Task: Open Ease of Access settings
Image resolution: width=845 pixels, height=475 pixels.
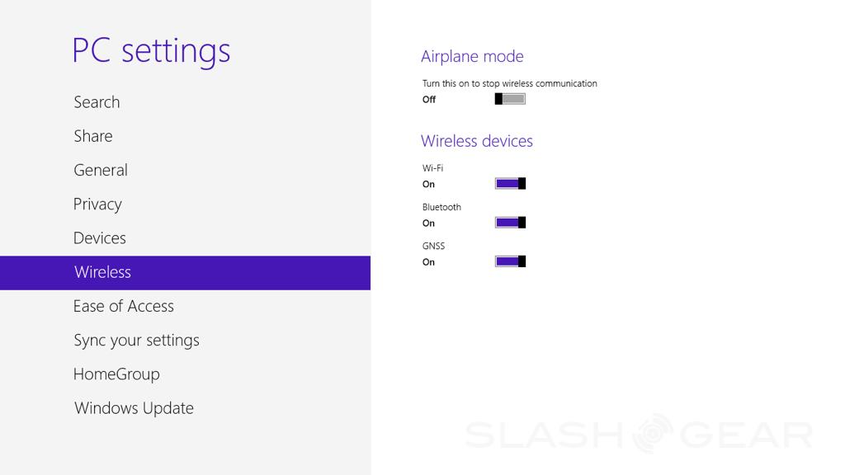Action: [x=124, y=306]
